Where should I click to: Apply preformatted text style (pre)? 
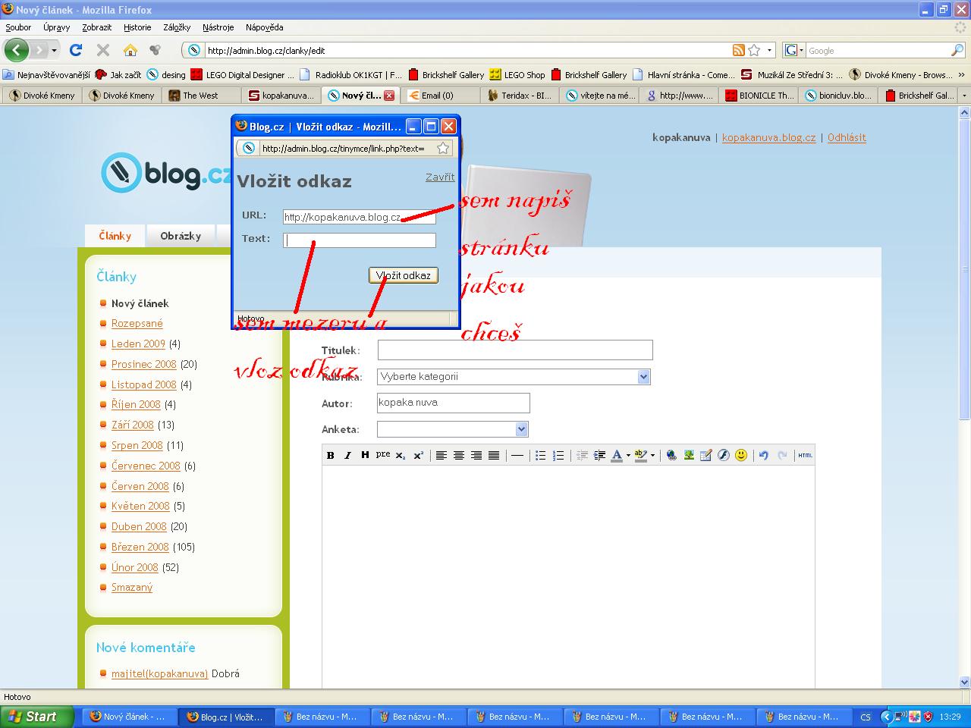[382, 455]
